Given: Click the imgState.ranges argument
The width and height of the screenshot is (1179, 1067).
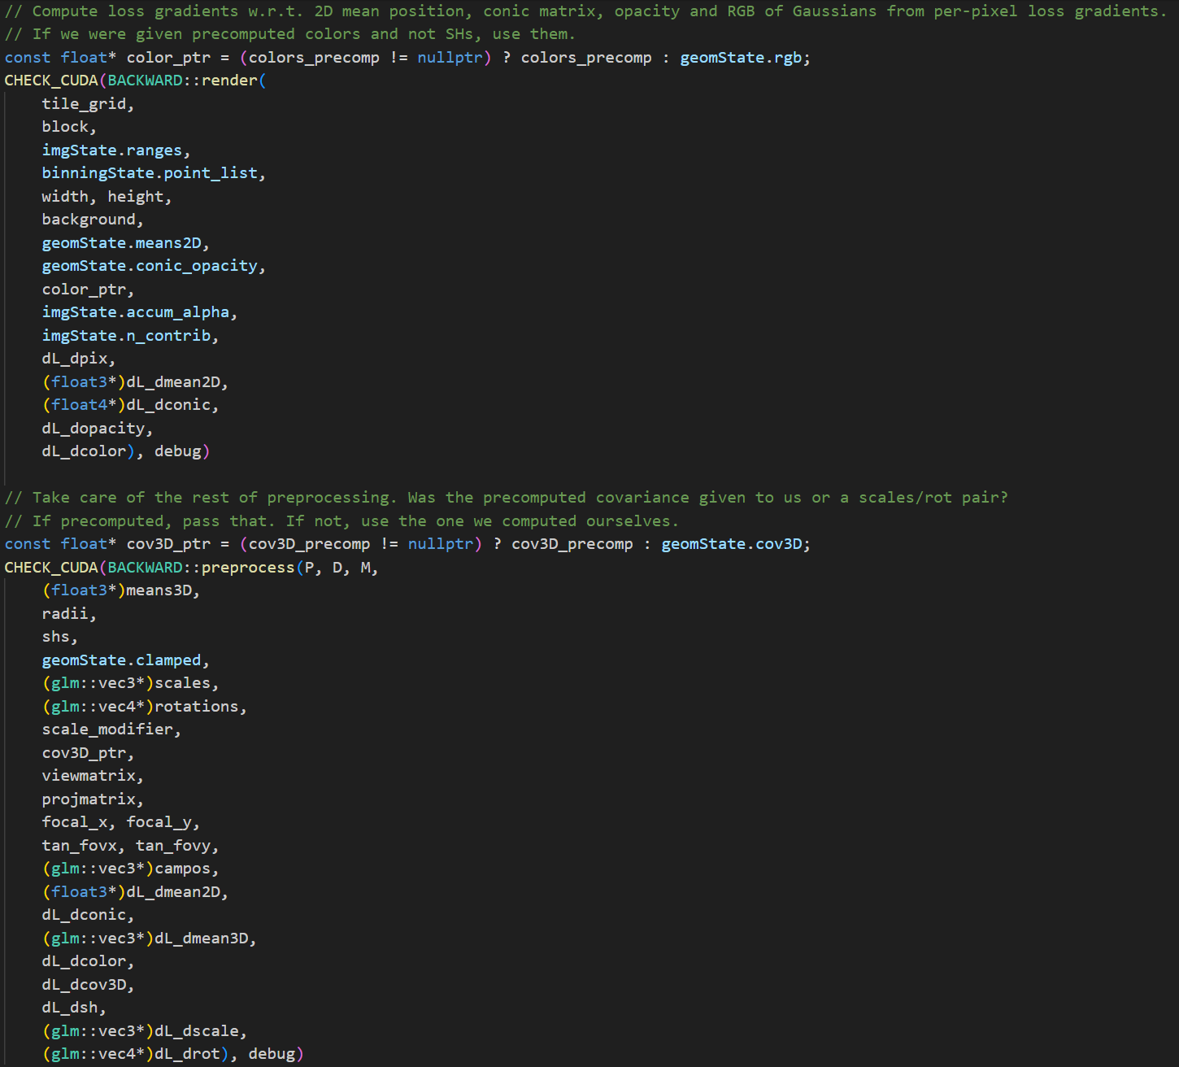Looking at the screenshot, I should pyautogui.click(x=112, y=150).
